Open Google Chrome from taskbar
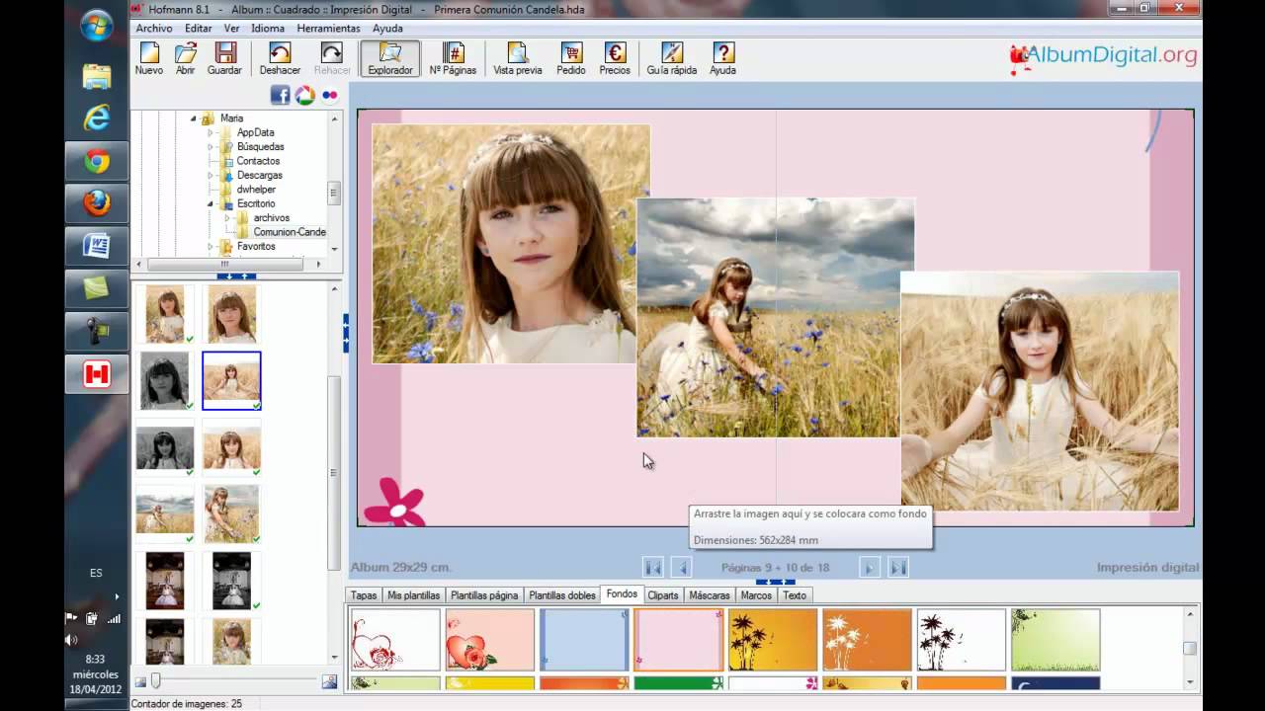The width and height of the screenshot is (1265, 711). [97, 161]
